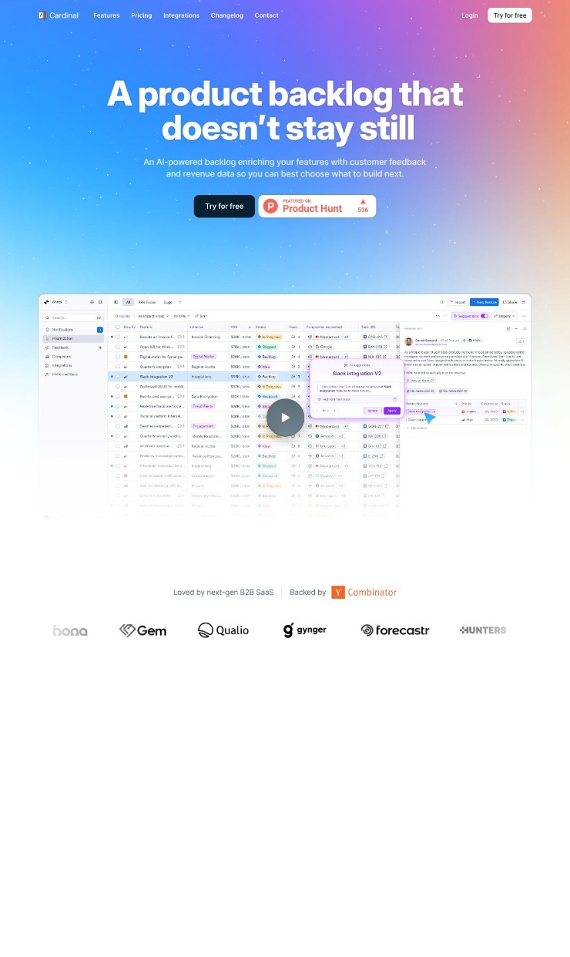Viewport: 570px width, 957px height.
Task: Add a new view tab with plus icon
Action: tap(179, 302)
